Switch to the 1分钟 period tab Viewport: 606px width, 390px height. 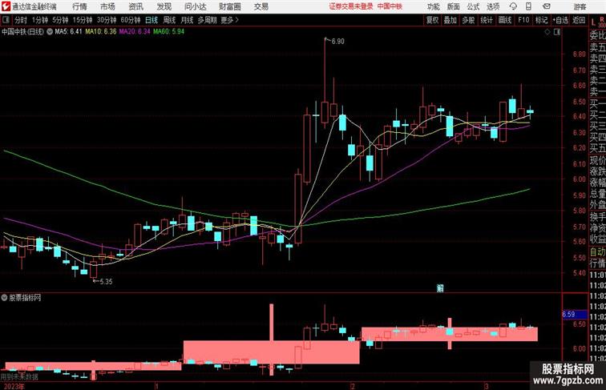coord(40,20)
